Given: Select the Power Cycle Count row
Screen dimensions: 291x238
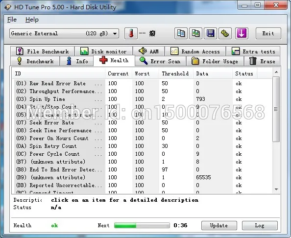Looking at the screenshot, I should click(x=143, y=154).
